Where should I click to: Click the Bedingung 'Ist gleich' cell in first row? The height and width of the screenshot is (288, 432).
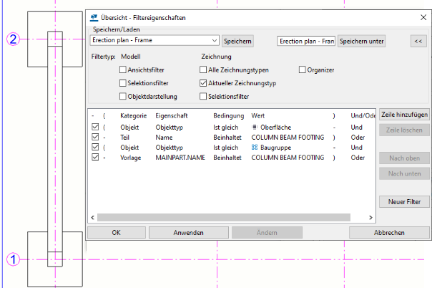pyautogui.click(x=228, y=126)
